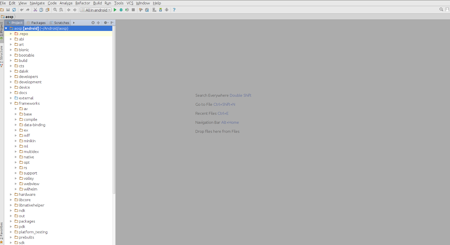The height and width of the screenshot is (245, 450).
Task: Select the data-binding folder
Action: [35, 125]
